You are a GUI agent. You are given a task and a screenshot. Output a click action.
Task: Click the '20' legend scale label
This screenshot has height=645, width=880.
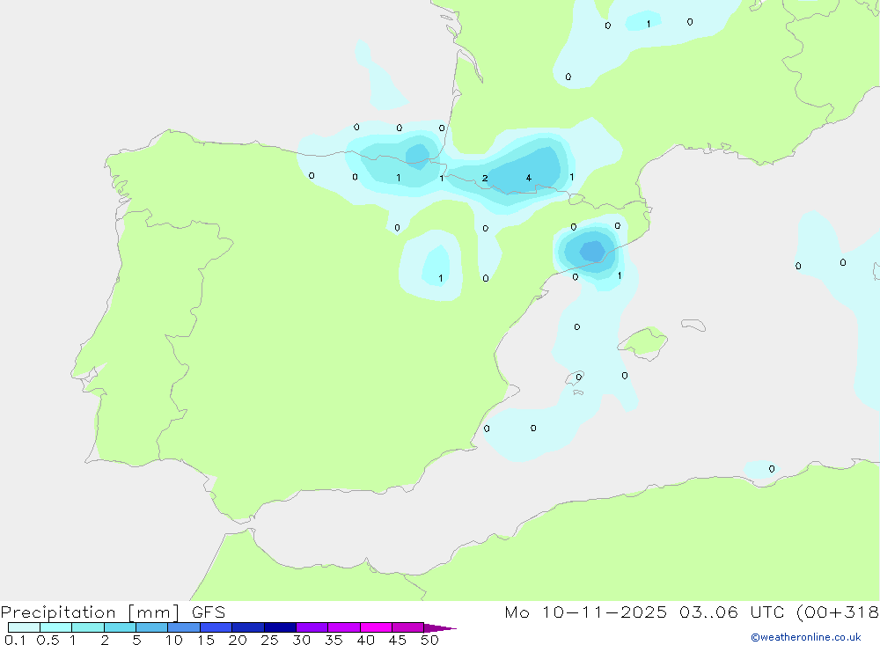click(x=238, y=640)
